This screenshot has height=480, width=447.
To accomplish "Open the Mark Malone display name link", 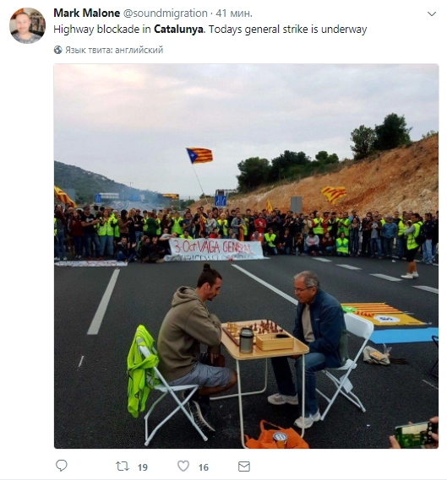I will pyautogui.click(x=86, y=13).
